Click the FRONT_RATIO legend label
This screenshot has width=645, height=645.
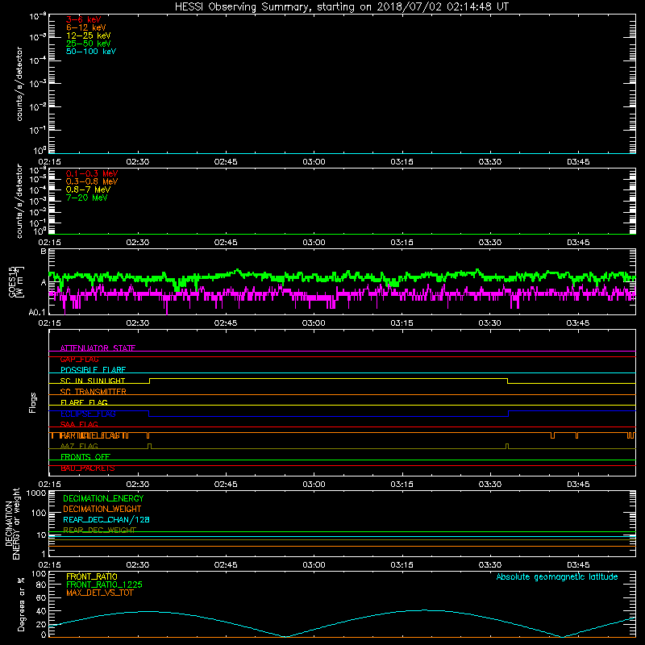click(92, 576)
